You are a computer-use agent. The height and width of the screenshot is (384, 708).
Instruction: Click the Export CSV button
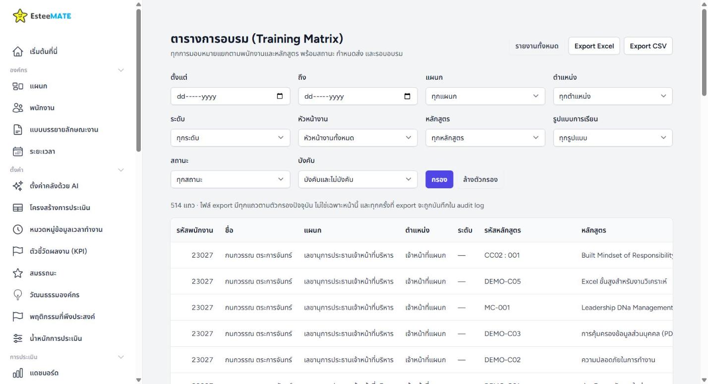648,46
